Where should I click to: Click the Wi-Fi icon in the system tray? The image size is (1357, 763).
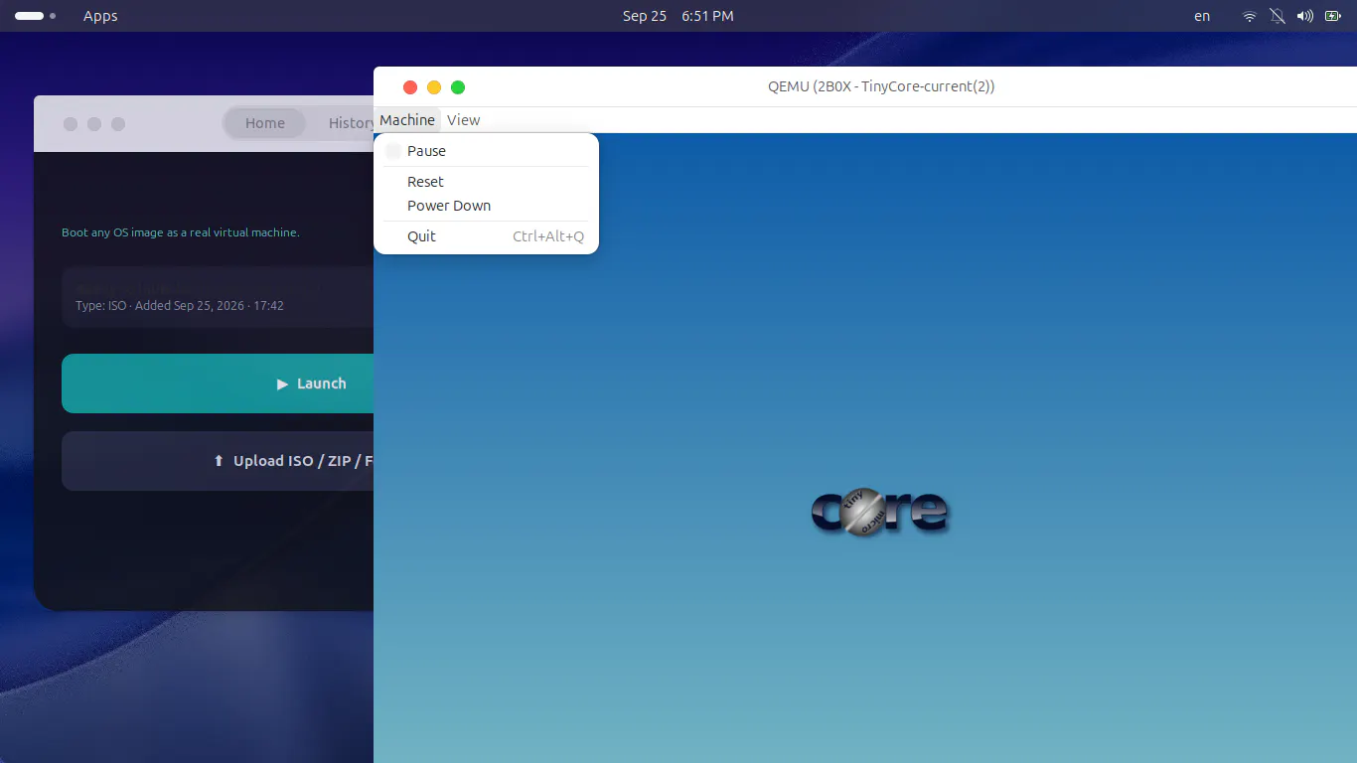(x=1250, y=16)
